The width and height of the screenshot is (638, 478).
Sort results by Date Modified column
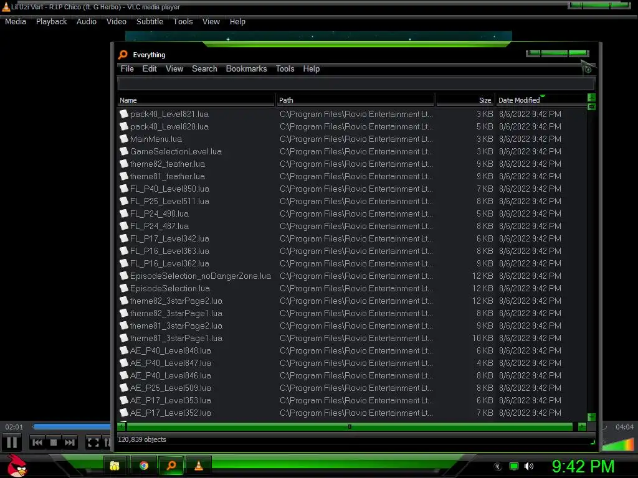[541, 100]
